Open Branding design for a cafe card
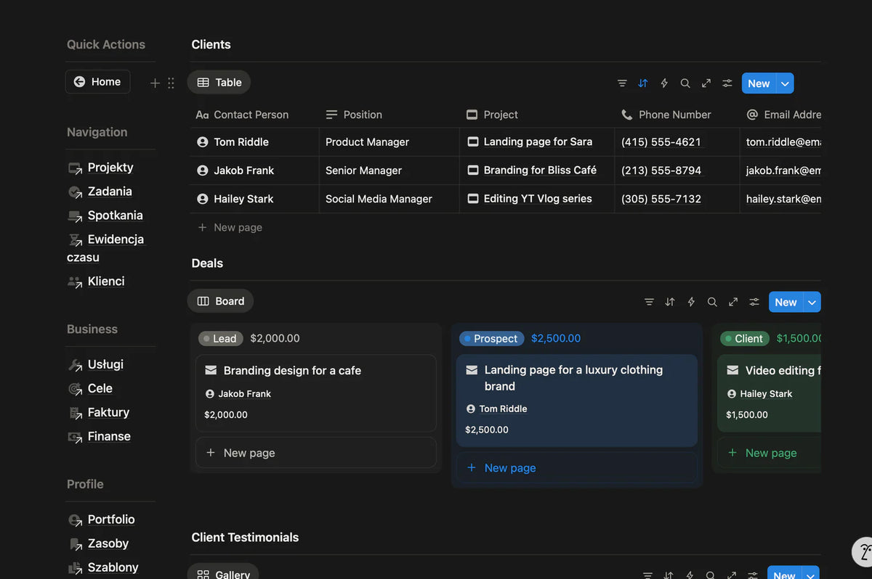 pyautogui.click(x=292, y=371)
